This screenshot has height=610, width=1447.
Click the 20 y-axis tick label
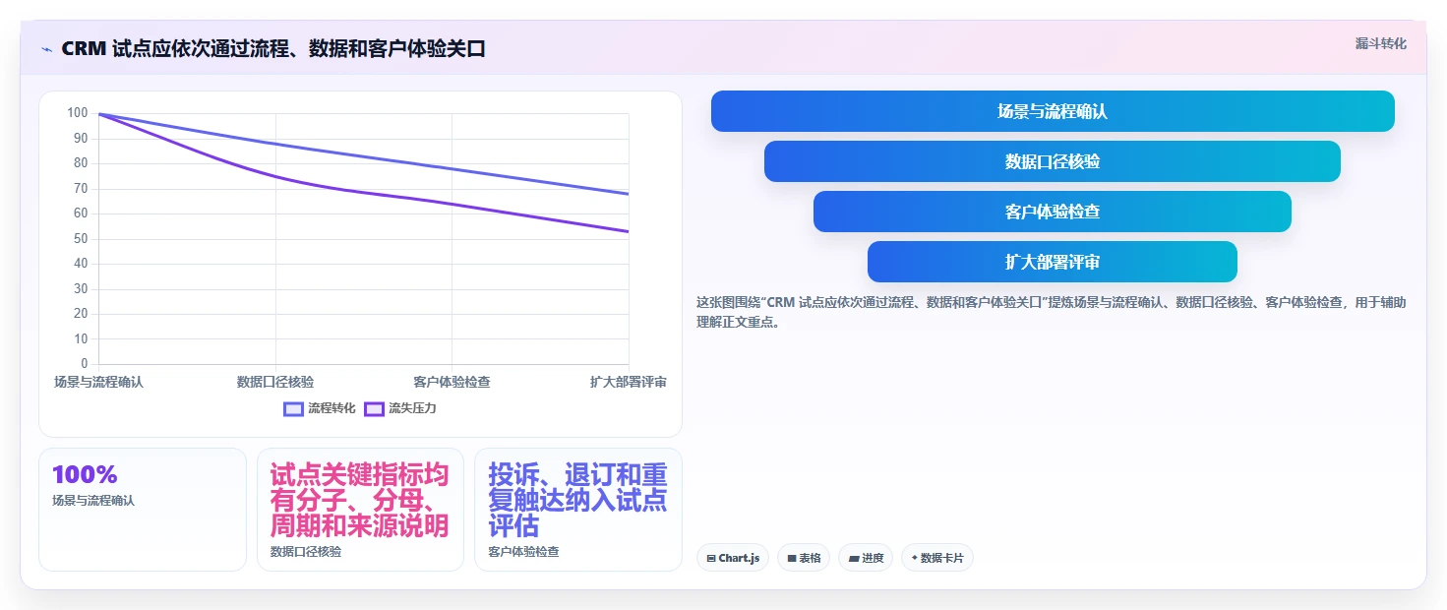pos(81,314)
